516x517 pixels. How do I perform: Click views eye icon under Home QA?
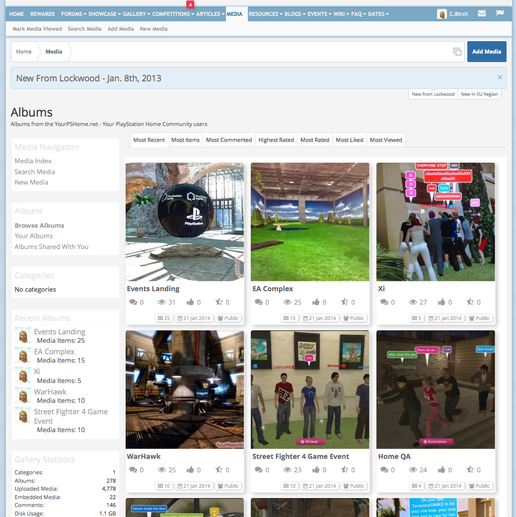pos(413,470)
